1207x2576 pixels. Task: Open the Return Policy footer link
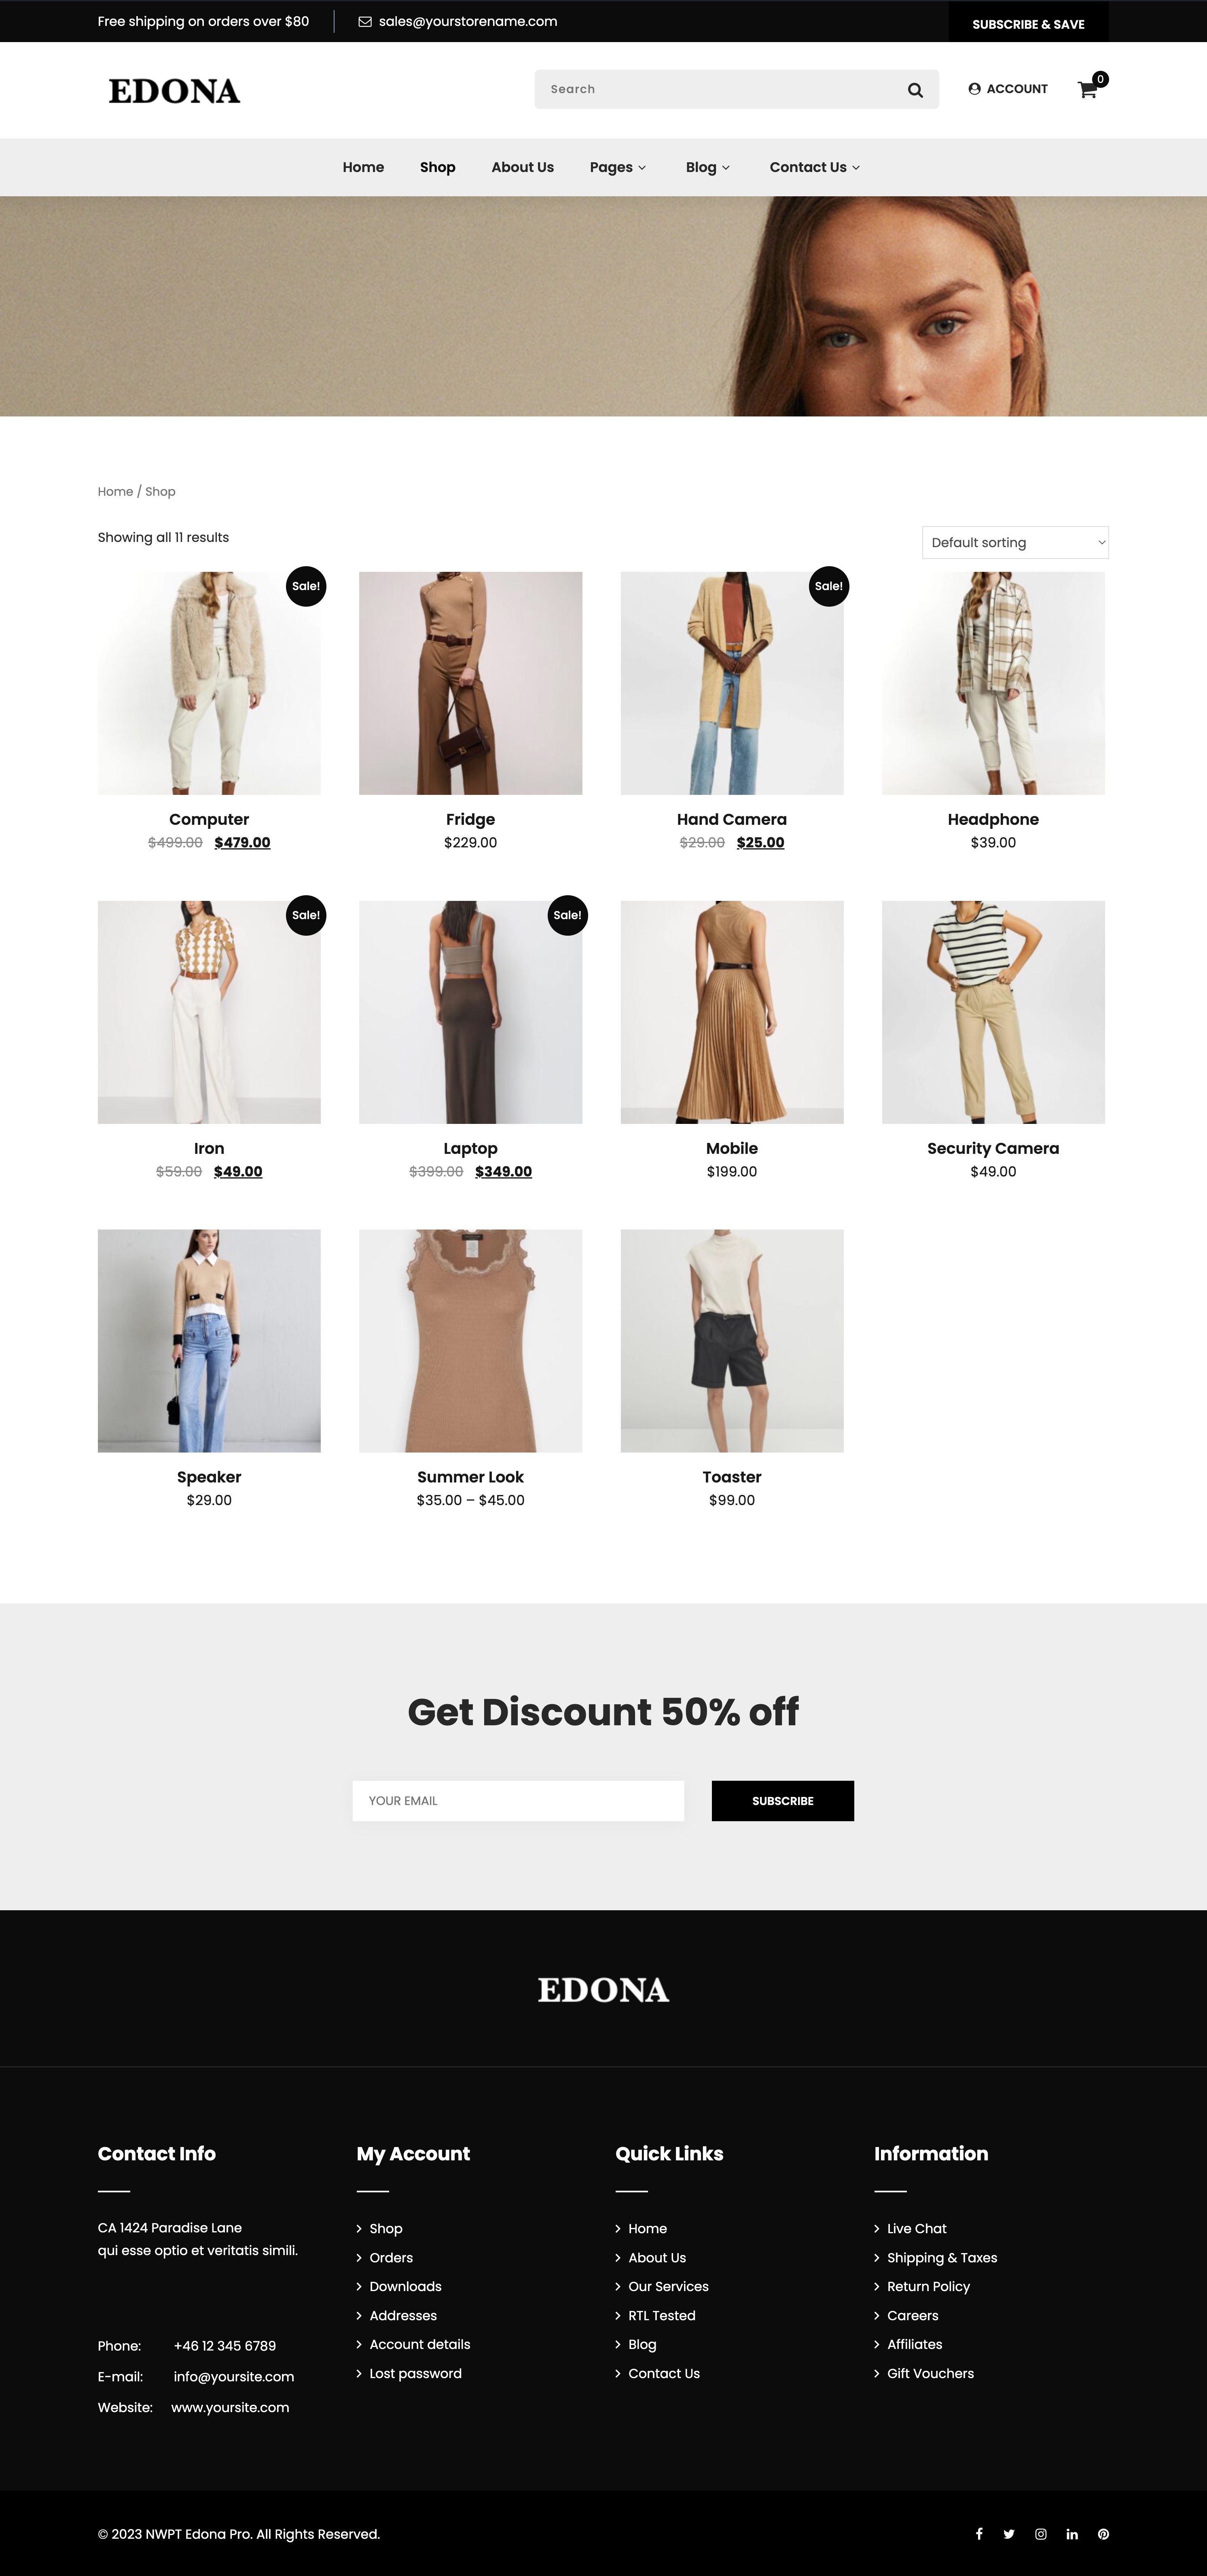click(x=928, y=2286)
